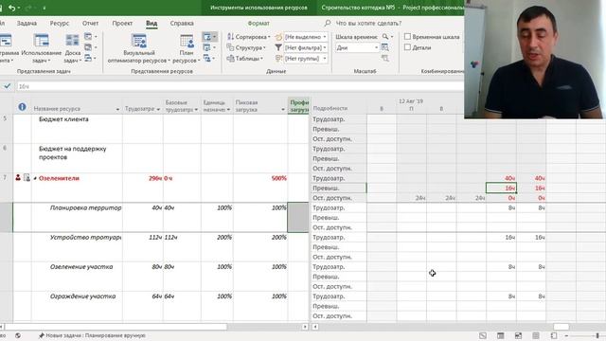This screenshot has height=341, width=606.
Task: Click the search magnifier icon in Tell Me box
Action: [x=328, y=23]
